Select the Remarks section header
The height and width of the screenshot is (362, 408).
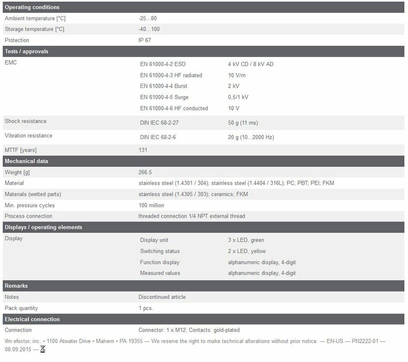[x=17, y=285]
